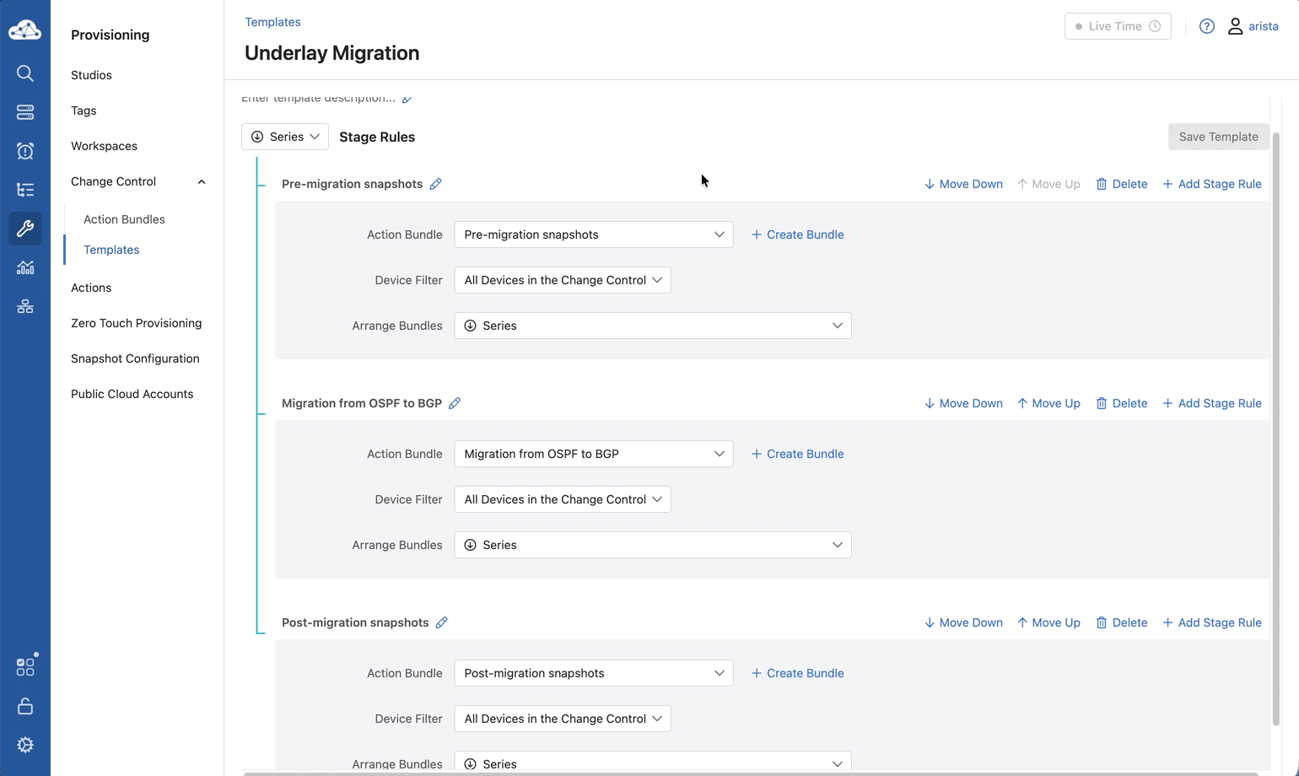Click the Underlay Migration template title
The width and height of the screenshot is (1299, 776).
pos(331,53)
